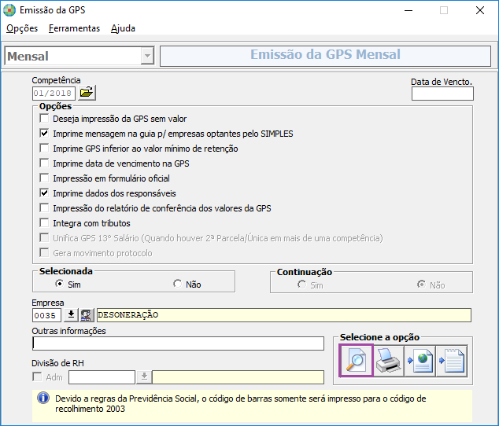Click the Divisão de RH code field
Screen dimensions: 499x426
pos(102,377)
